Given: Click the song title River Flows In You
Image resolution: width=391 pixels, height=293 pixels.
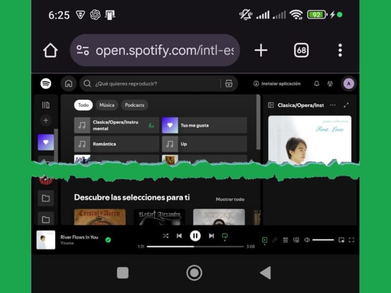Looking at the screenshot, I should click(x=79, y=237).
